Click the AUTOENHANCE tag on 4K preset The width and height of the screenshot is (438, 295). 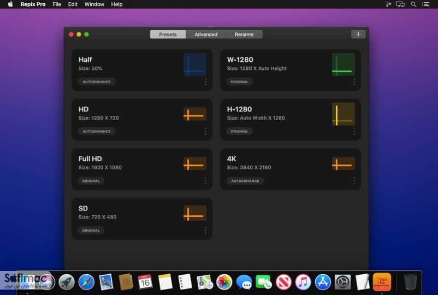245,181
